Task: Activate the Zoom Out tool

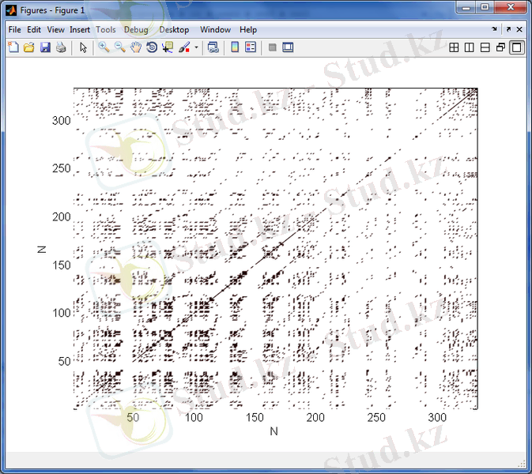Action: 120,47
